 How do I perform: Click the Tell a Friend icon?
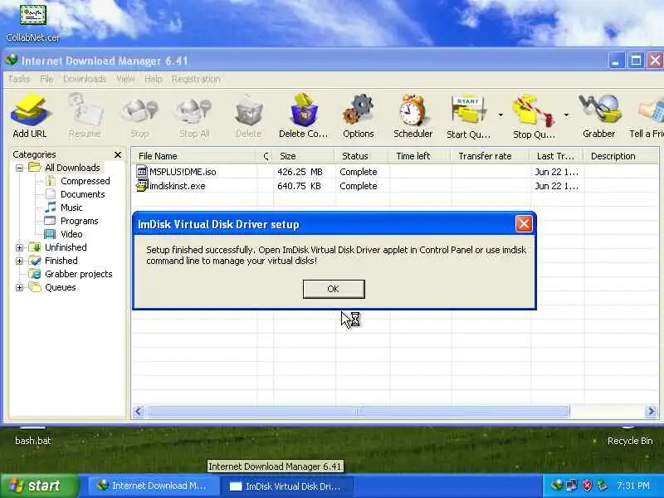click(x=647, y=115)
